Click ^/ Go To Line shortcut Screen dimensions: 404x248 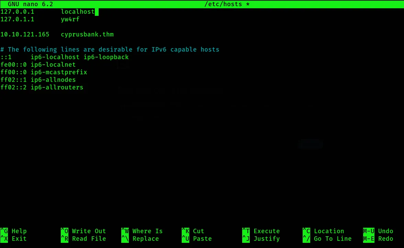click(327, 239)
